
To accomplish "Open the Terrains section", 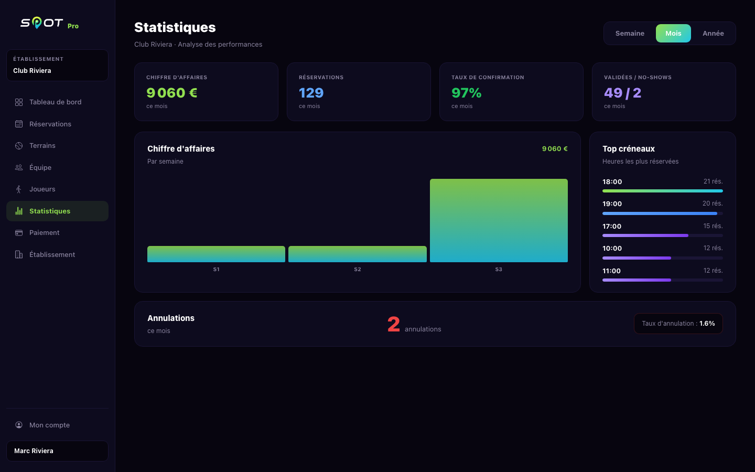I will click(x=57, y=146).
